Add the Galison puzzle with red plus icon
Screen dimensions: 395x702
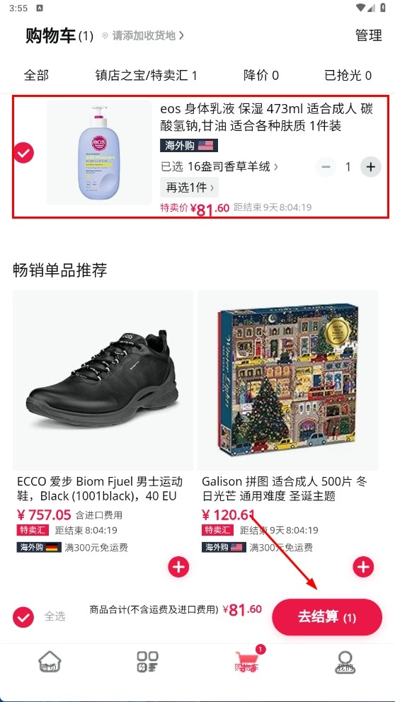363,568
